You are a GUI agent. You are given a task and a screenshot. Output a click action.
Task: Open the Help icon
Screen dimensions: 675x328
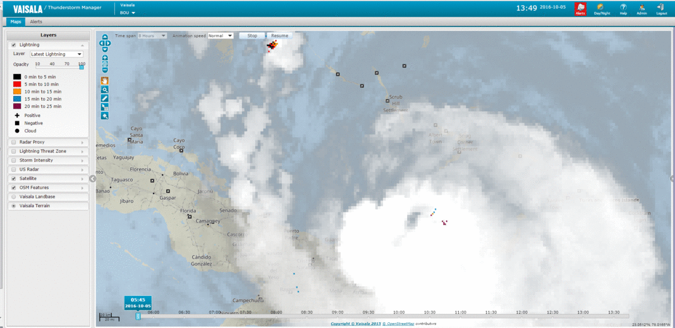[623, 8]
